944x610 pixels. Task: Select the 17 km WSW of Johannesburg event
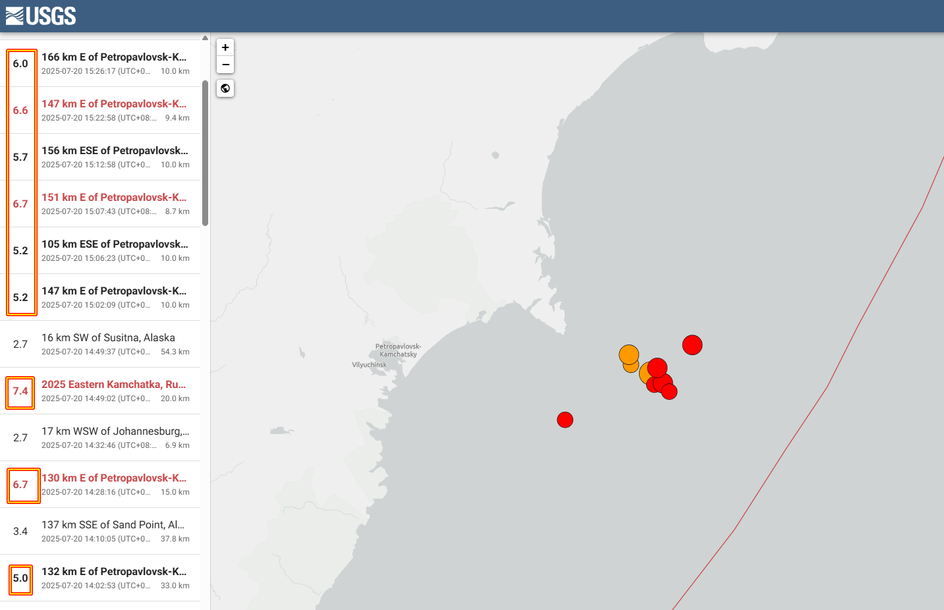115,431
